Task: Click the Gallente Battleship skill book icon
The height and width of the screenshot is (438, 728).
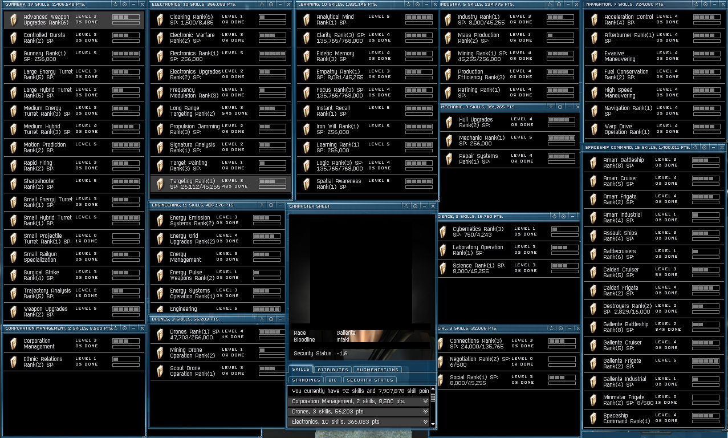Action: [593, 327]
